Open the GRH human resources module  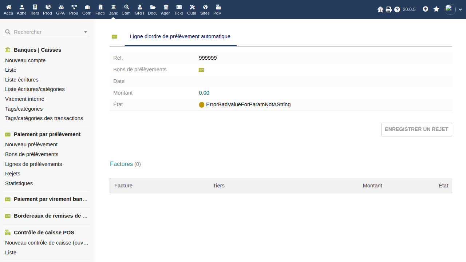pos(139,9)
